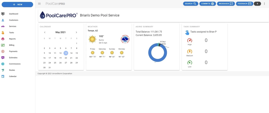
Task: Click the Medium priority task count 0
Action: coord(206,51)
